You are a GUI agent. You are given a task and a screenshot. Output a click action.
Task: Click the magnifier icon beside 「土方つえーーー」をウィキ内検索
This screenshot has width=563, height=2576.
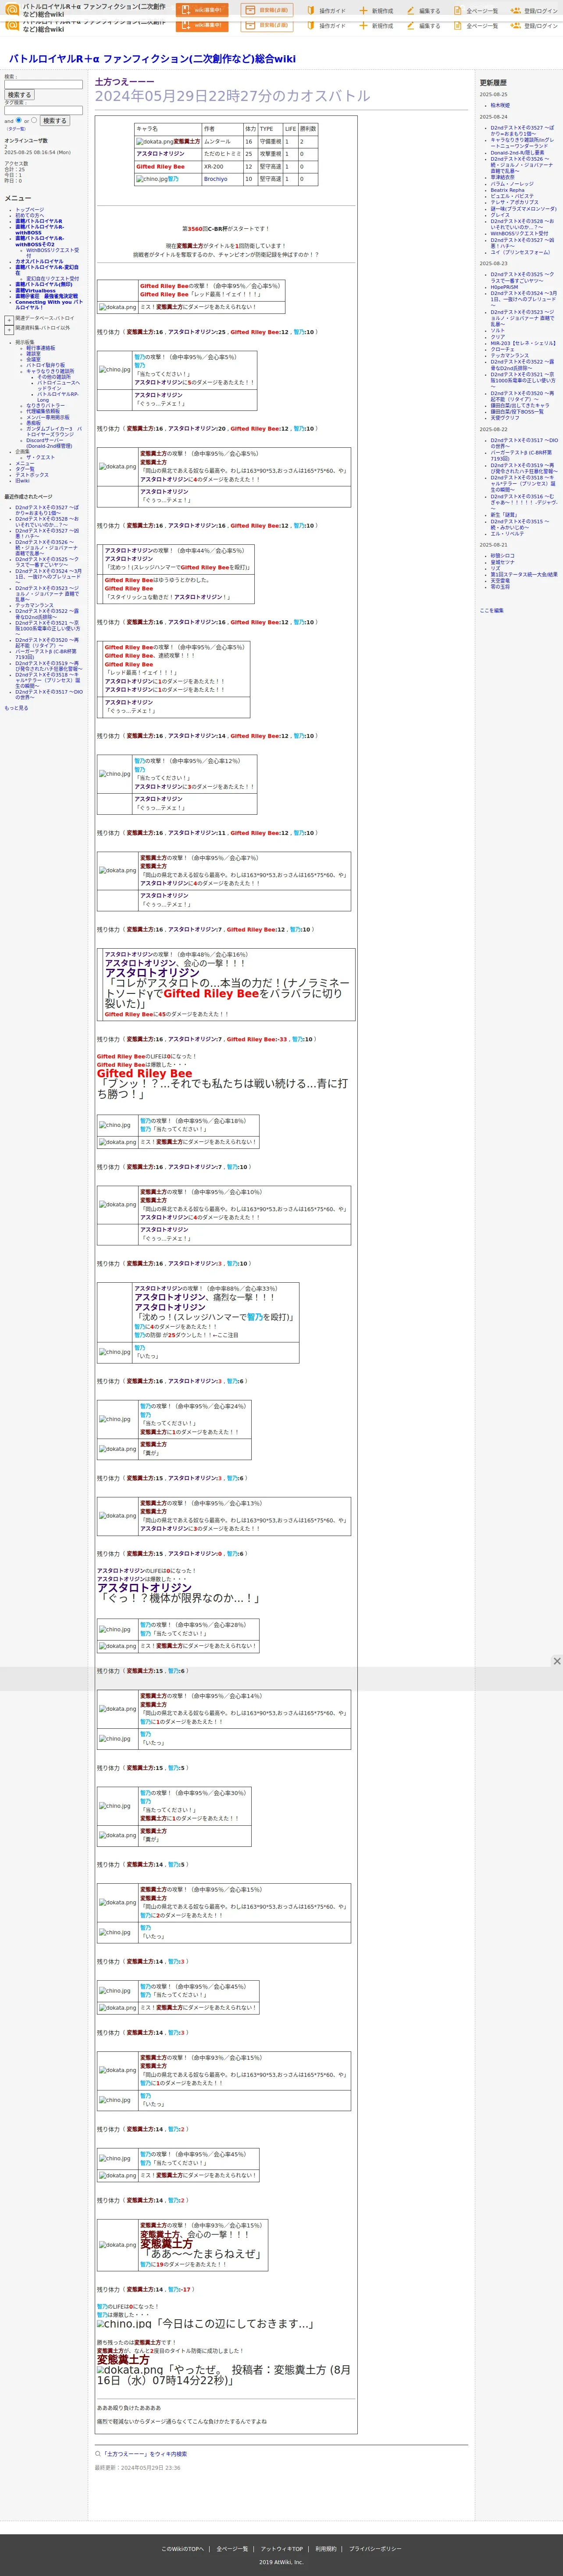[x=98, y=2453]
